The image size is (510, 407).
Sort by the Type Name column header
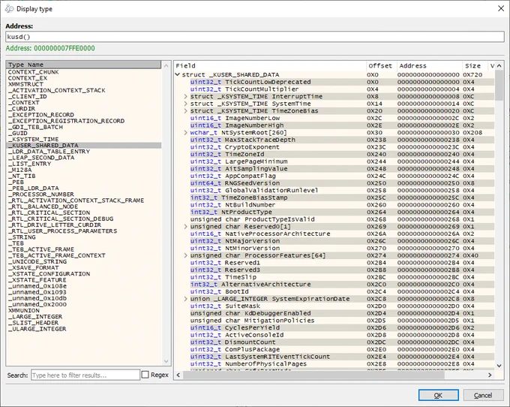(x=83, y=65)
